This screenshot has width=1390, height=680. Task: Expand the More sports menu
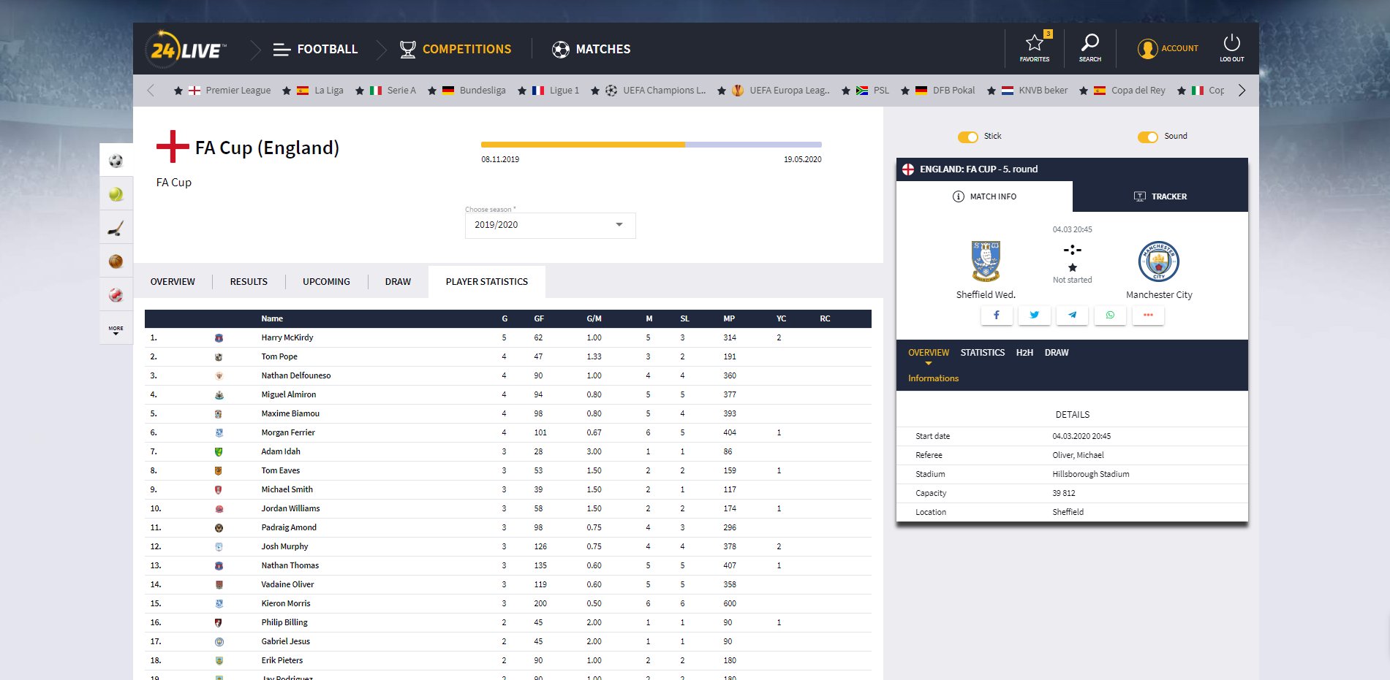click(x=116, y=330)
